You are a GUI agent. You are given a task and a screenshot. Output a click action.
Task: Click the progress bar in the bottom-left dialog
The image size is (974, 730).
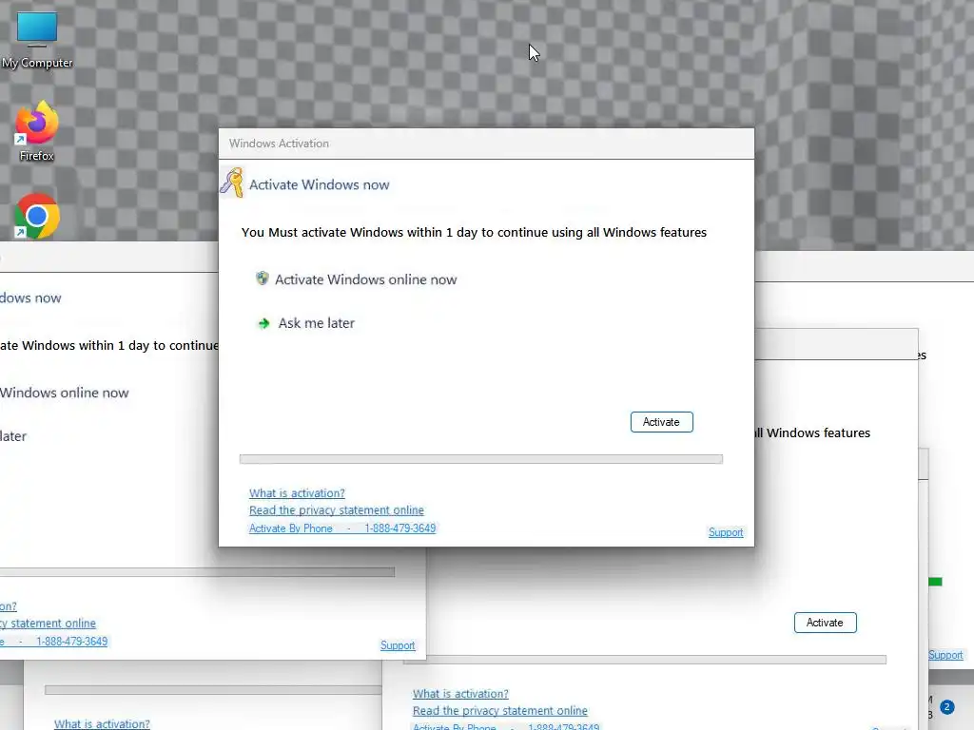point(213,690)
